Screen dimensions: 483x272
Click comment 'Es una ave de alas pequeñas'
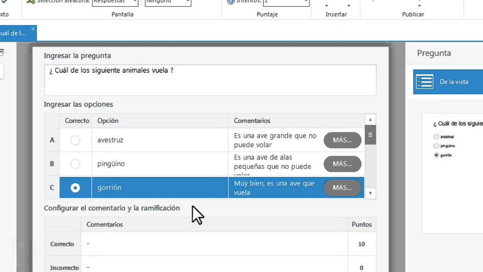(272, 164)
